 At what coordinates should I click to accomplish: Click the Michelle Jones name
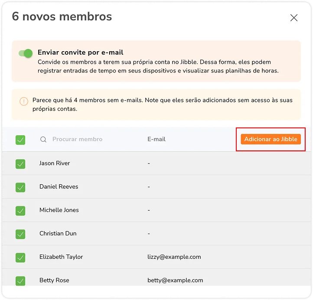pos(59,210)
